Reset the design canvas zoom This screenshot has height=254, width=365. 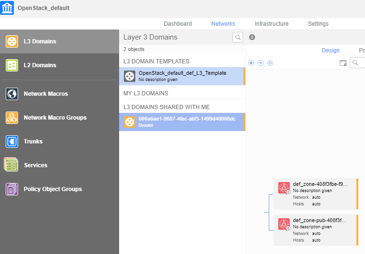pos(270,63)
